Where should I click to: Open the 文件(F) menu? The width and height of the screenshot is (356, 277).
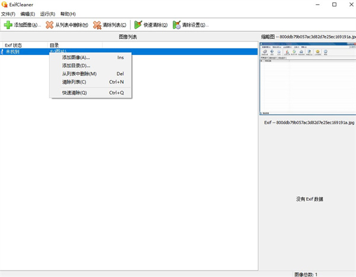[8, 14]
